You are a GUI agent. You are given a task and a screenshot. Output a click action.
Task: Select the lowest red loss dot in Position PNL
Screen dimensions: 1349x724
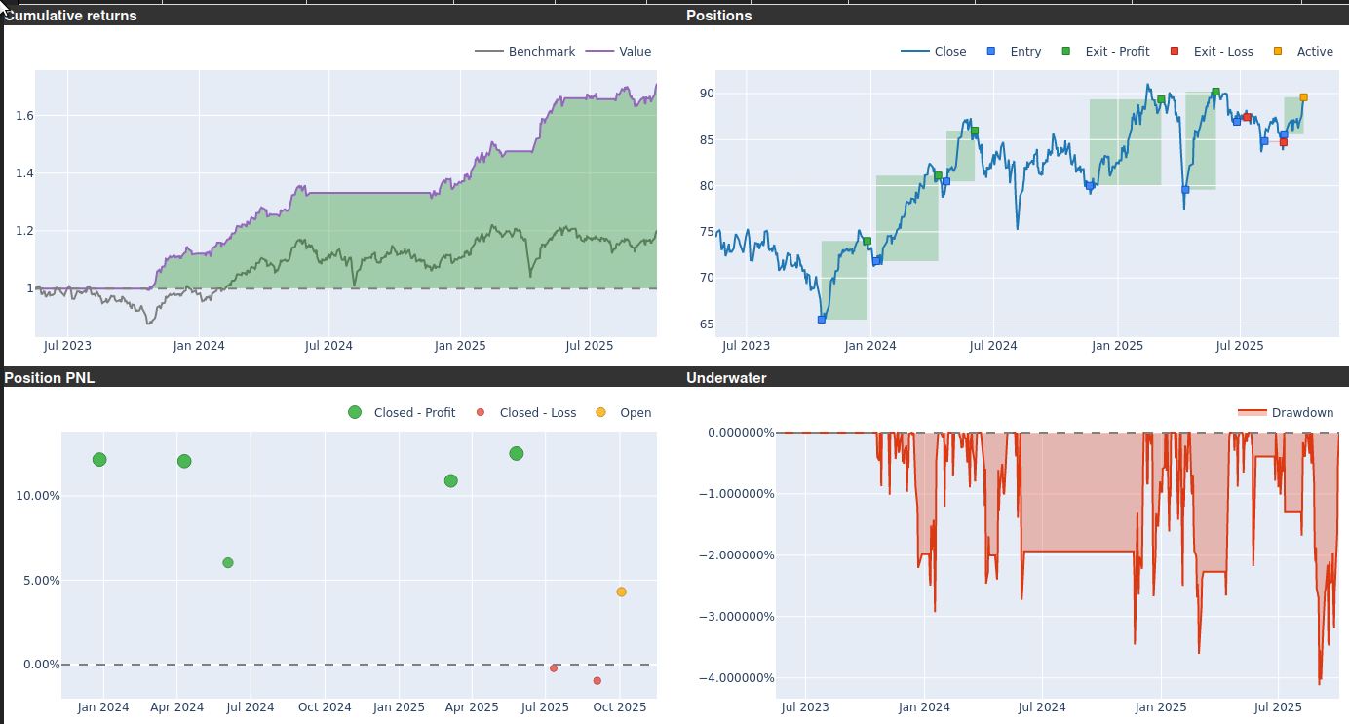597,681
